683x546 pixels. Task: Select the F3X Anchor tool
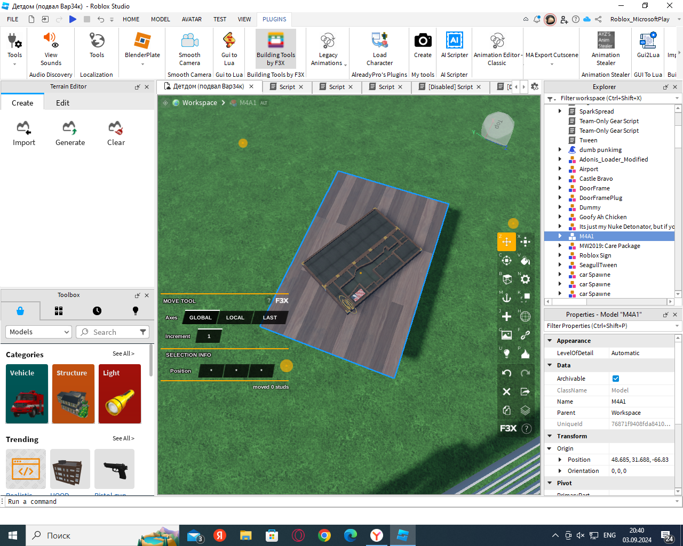(x=506, y=298)
